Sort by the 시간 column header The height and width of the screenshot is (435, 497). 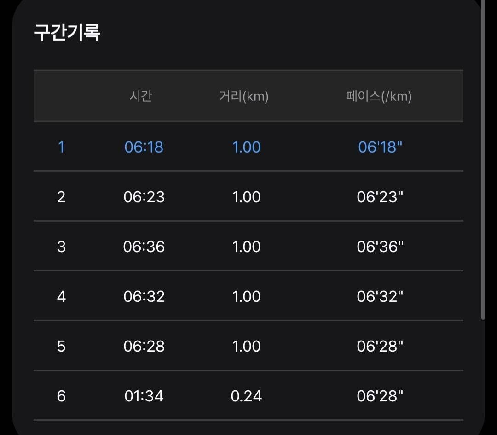coord(142,96)
